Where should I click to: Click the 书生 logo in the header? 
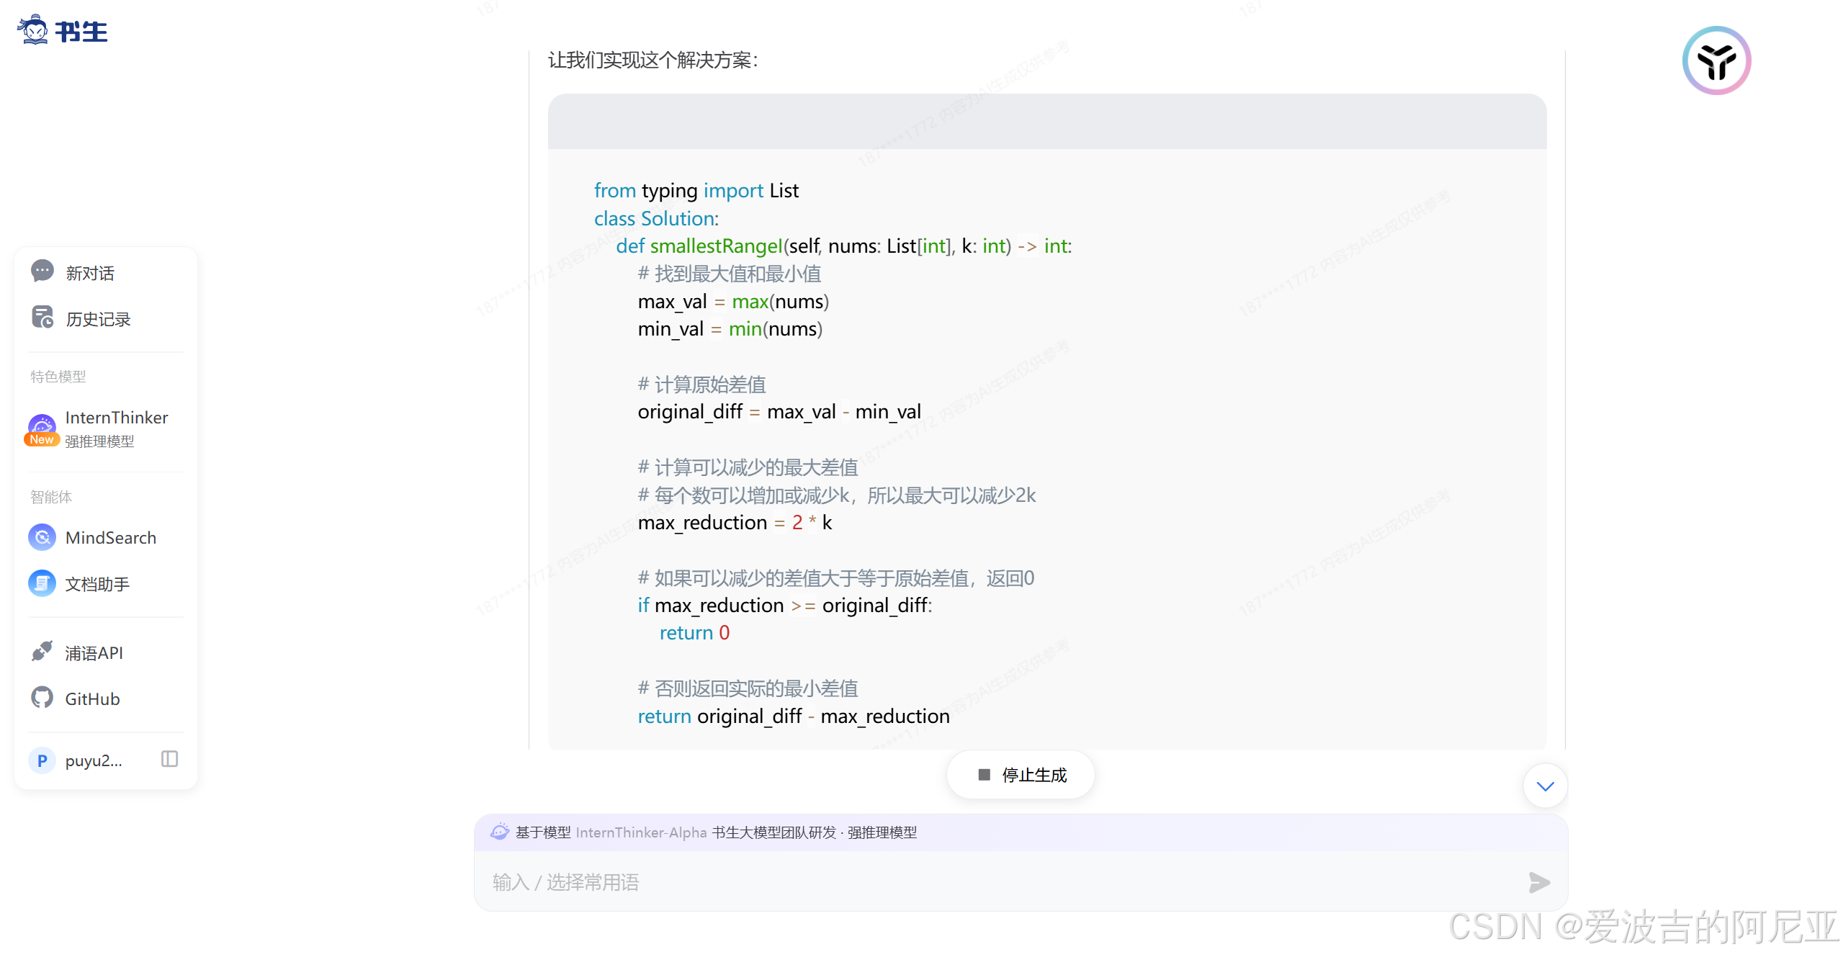(x=62, y=30)
